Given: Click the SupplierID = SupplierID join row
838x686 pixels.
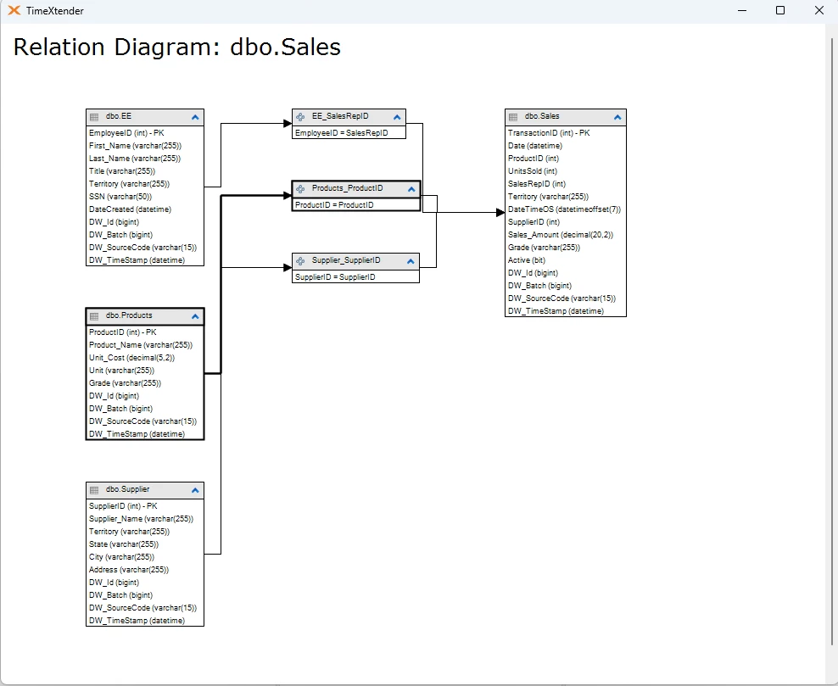Looking at the screenshot, I should pos(355,276).
